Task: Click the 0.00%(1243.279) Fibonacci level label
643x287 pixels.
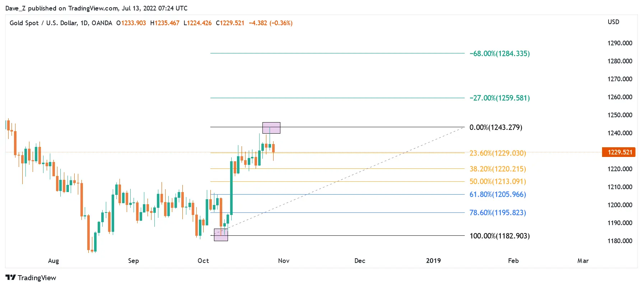Action: click(495, 128)
